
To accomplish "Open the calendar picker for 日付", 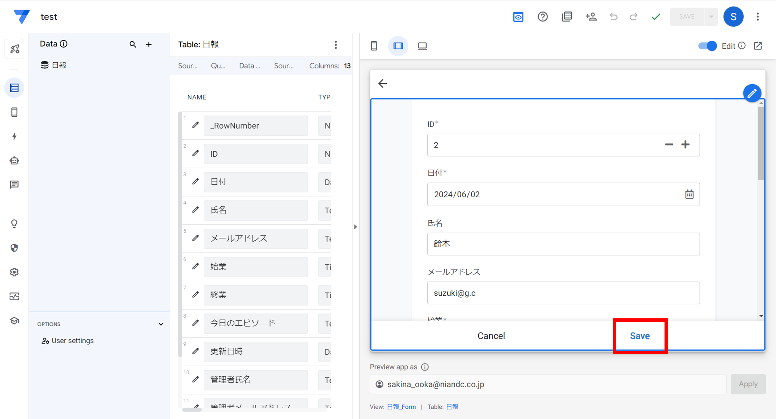I will [689, 194].
